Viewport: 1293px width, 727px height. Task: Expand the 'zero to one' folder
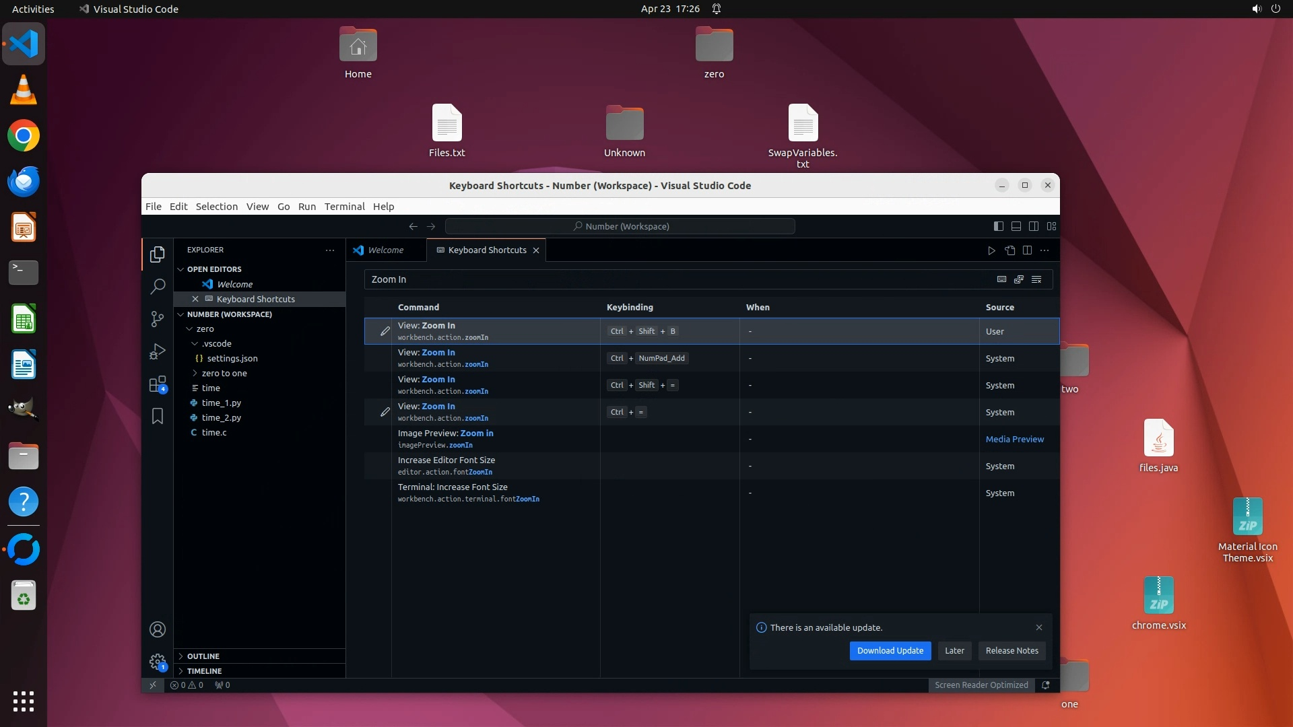[x=224, y=374]
